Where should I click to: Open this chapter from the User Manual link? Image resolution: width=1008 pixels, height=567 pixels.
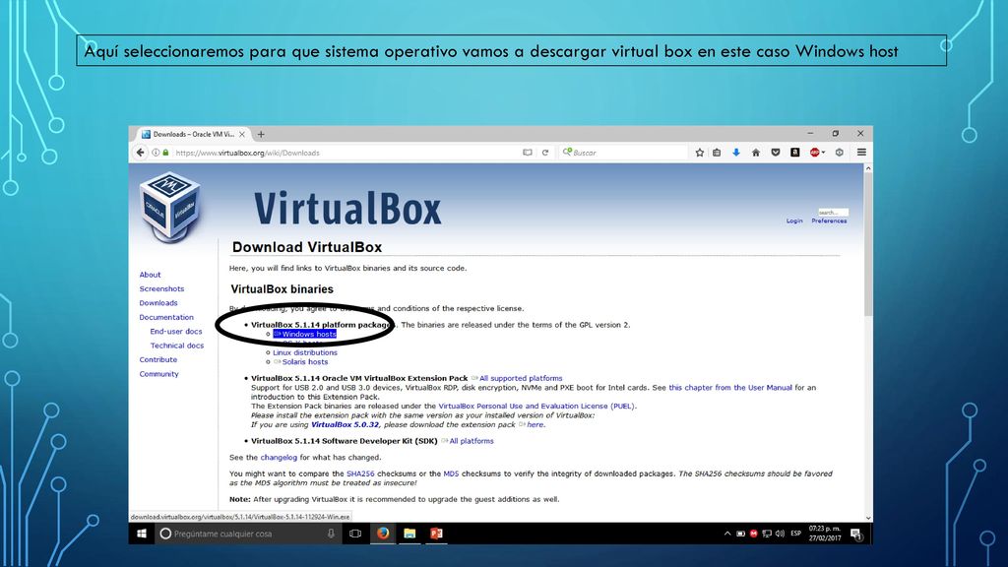[730, 388]
